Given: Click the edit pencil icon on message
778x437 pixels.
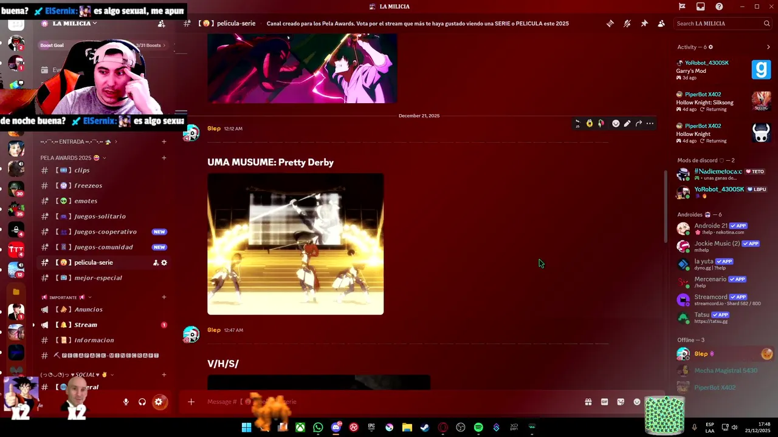Looking at the screenshot, I should pyautogui.click(x=627, y=124).
